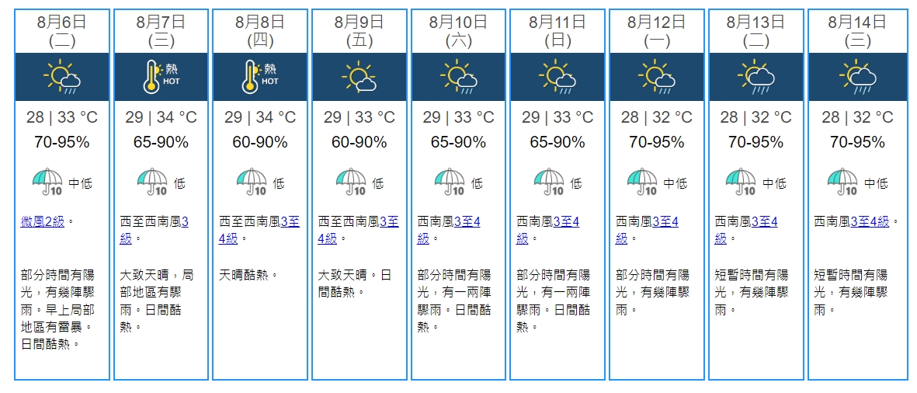Click the Aug 6 rain probability umbrella
This screenshot has width=917, height=393.
click(47, 183)
